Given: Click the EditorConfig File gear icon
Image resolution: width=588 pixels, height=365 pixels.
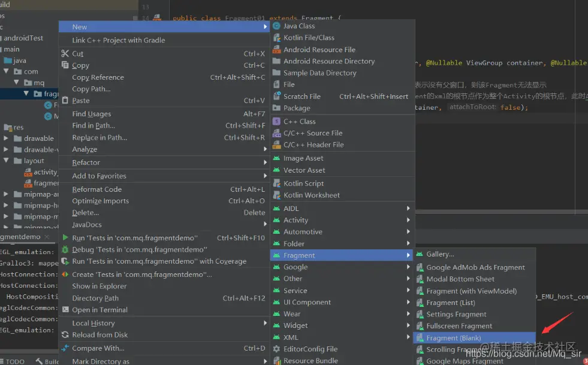Looking at the screenshot, I should point(276,349).
